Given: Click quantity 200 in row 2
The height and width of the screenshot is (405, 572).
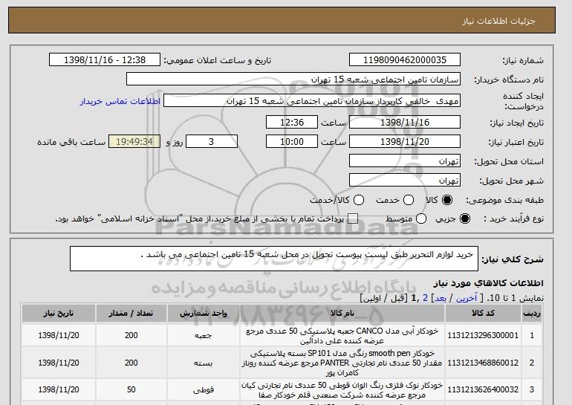Looking at the screenshot, I should pyautogui.click(x=131, y=363).
